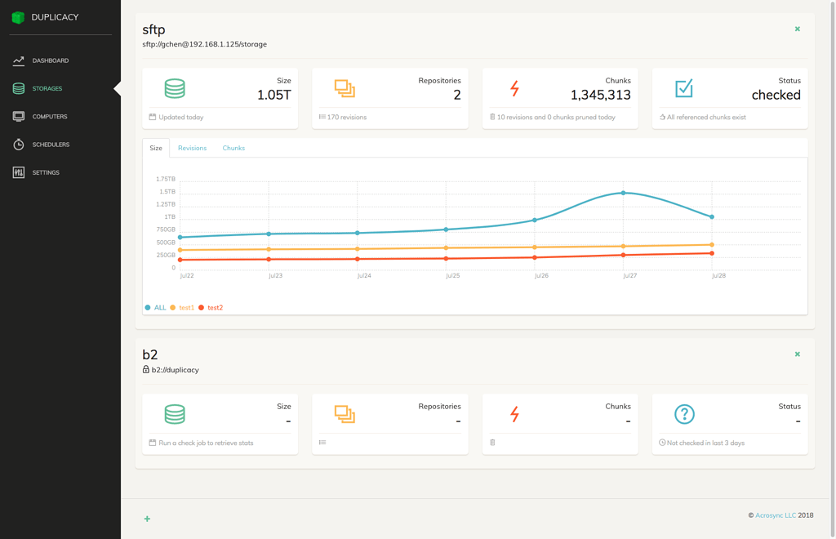Click the sftp Repositories stacked squares icon
The image size is (836, 539).
[x=345, y=88]
